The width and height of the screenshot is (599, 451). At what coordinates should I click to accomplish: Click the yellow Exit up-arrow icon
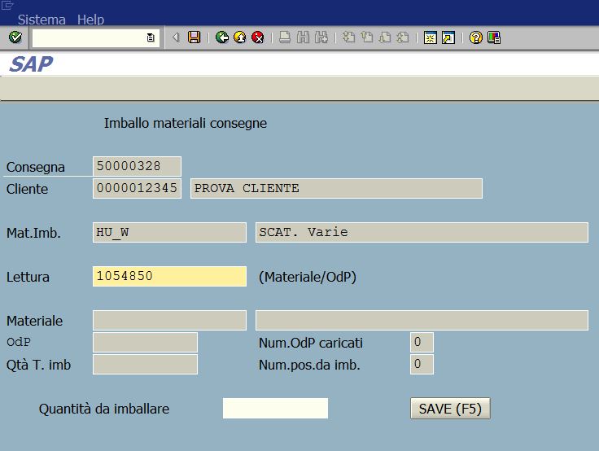(240, 37)
